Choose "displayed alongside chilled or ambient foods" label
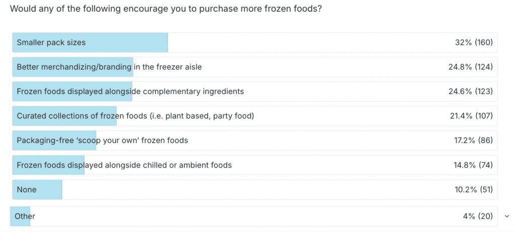Screen dimensions: 515x233 (124, 165)
